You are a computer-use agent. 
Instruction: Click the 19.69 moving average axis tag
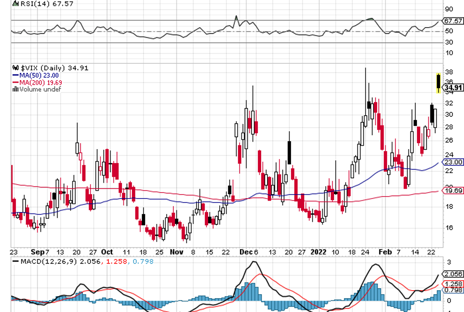coord(453,191)
